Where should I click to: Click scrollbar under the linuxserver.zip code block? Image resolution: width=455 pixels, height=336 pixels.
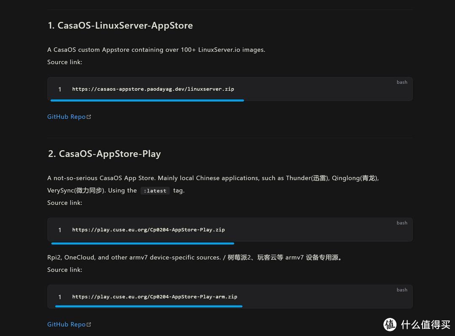(x=147, y=100)
